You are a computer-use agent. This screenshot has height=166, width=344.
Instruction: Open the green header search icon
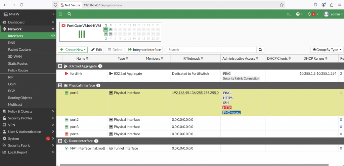[69, 14]
